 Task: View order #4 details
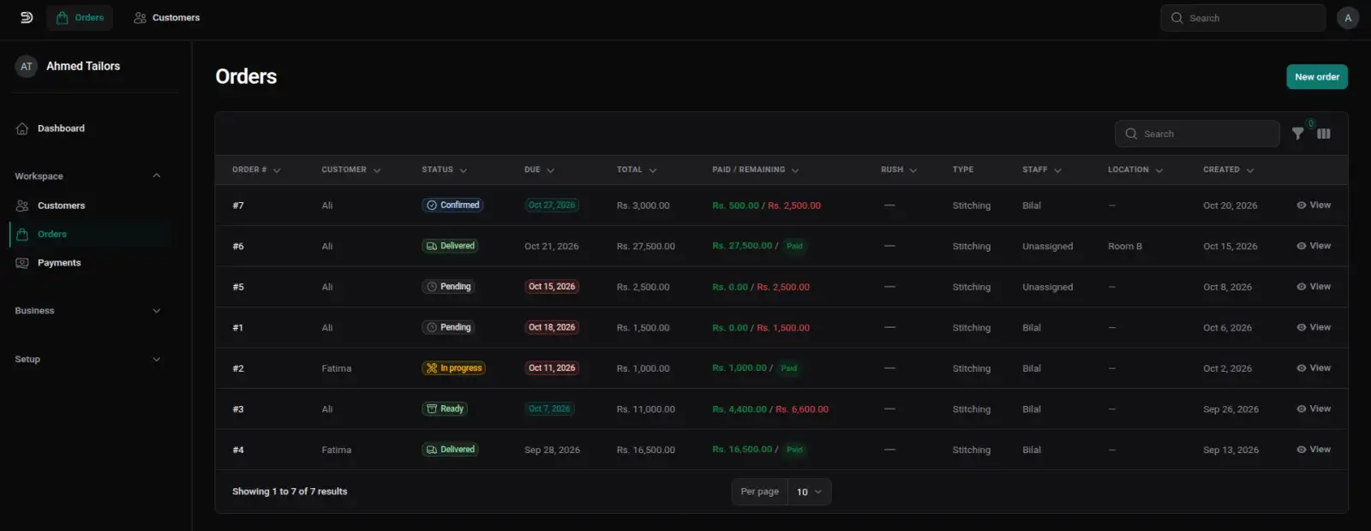pos(1314,450)
